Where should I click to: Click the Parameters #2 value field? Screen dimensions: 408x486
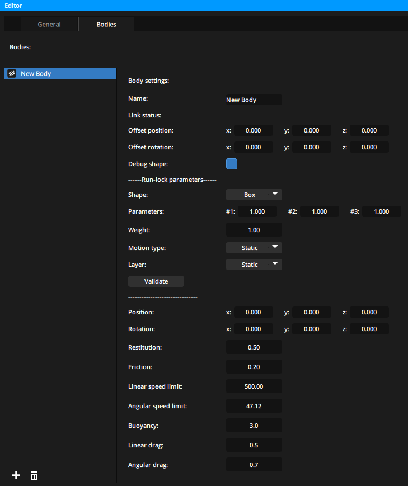pos(319,211)
